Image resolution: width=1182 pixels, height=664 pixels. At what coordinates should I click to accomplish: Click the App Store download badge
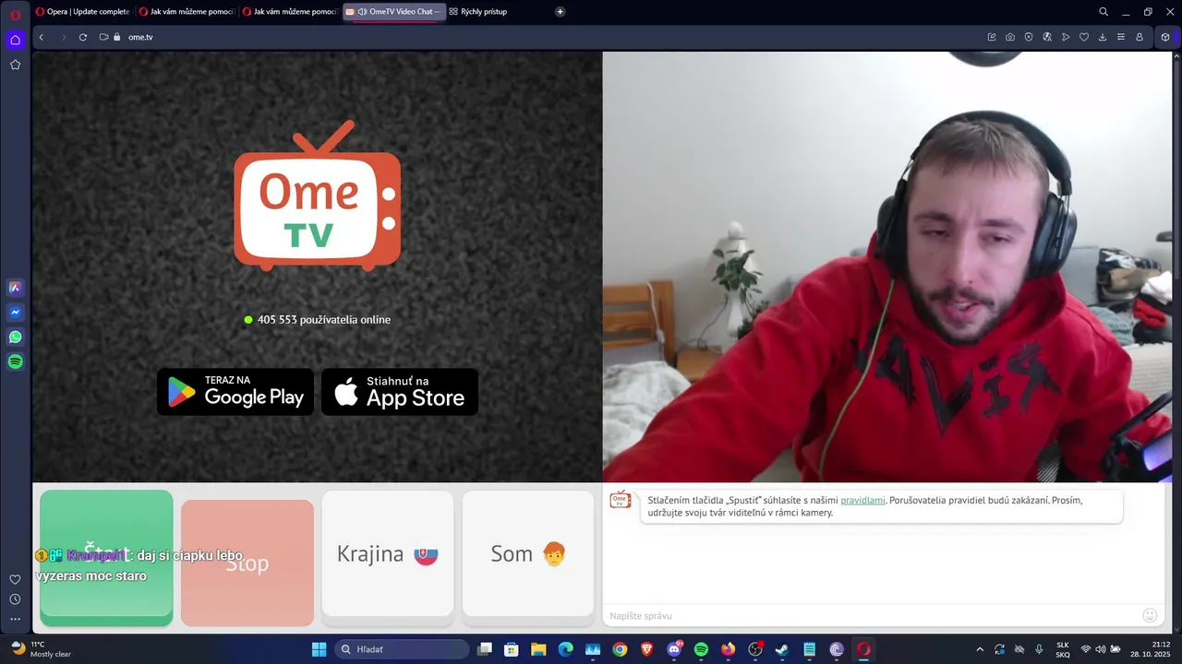[400, 392]
